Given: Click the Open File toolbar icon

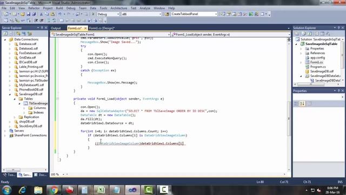Looking at the screenshot, I should pyautogui.click(x=23, y=14).
